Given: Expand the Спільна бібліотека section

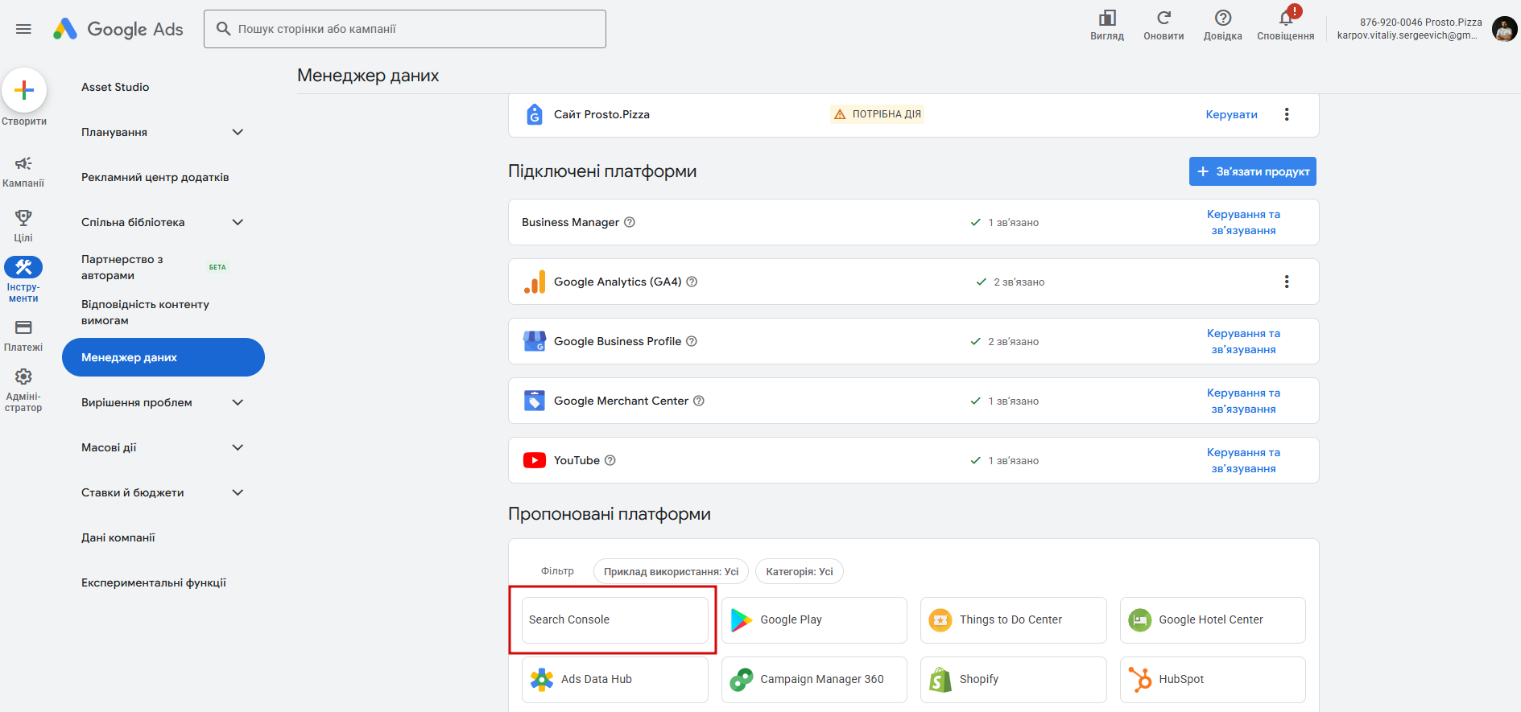Looking at the screenshot, I should [x=238, y=222].
